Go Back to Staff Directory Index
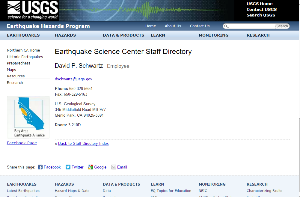This screenshot has width=300, height=197. tap(83, 144)
